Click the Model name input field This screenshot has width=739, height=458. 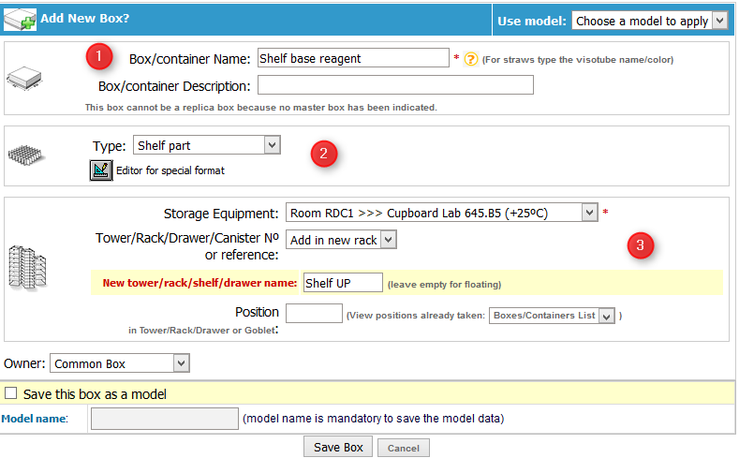click(x=165, y=419)
